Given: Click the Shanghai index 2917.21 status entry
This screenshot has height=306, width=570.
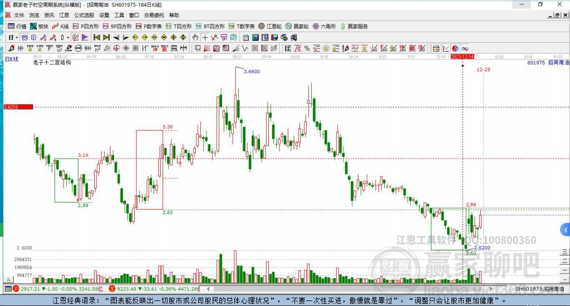Looking at the screenshot, I should tap(58, 289).
